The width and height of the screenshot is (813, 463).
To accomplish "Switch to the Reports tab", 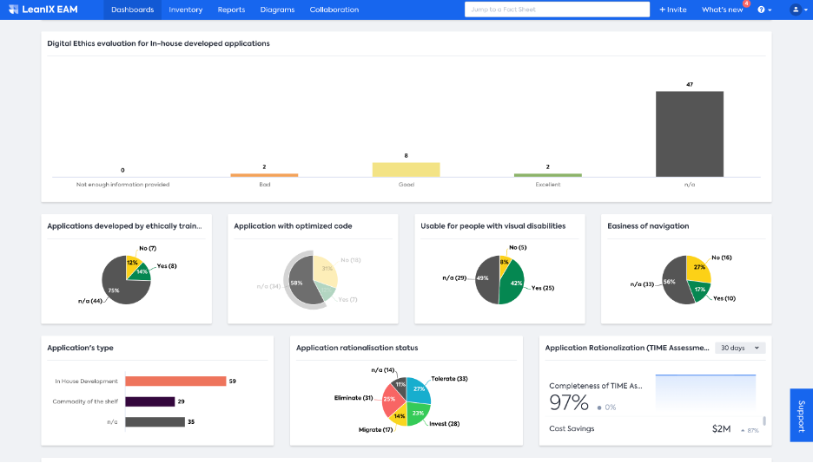I will 231,10.
